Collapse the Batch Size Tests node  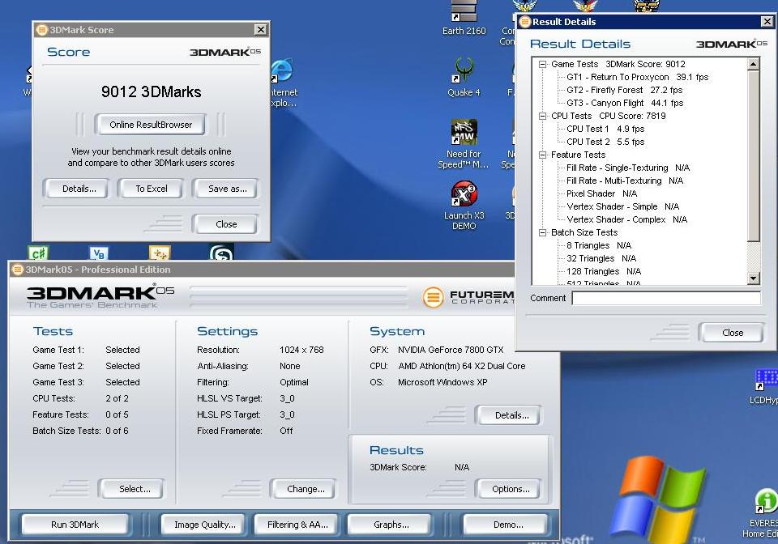pos(542,233)
